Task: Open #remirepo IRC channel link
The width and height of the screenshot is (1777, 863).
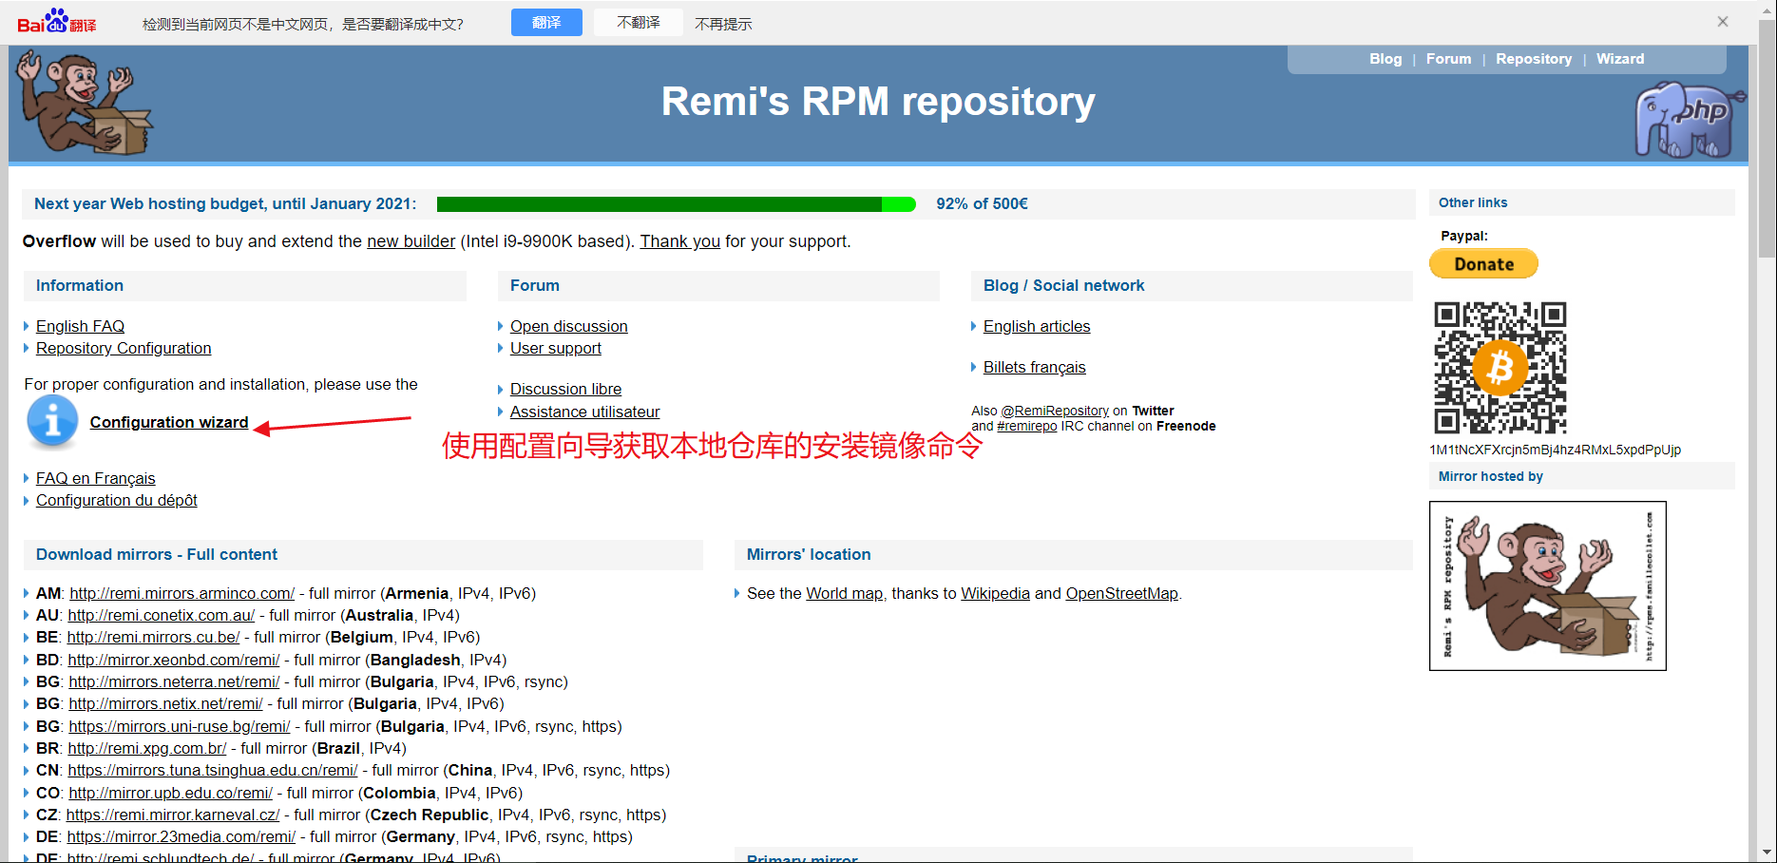Action: coord(1026,426)
